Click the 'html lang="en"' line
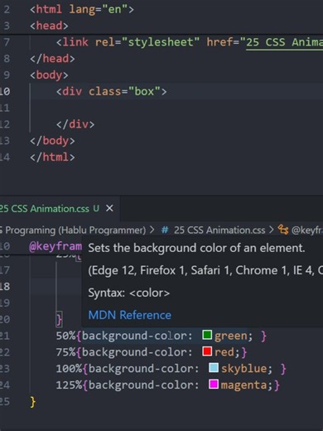Image resolution: width=323 pixels, height=431 pixels. (82, 9)
